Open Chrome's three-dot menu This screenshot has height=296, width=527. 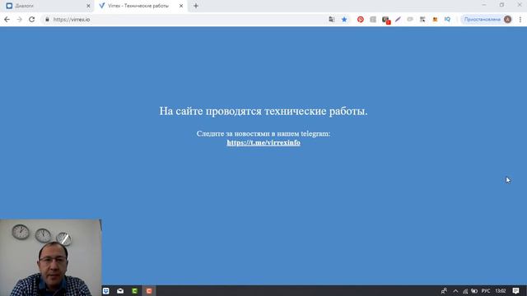coord(520,20)
